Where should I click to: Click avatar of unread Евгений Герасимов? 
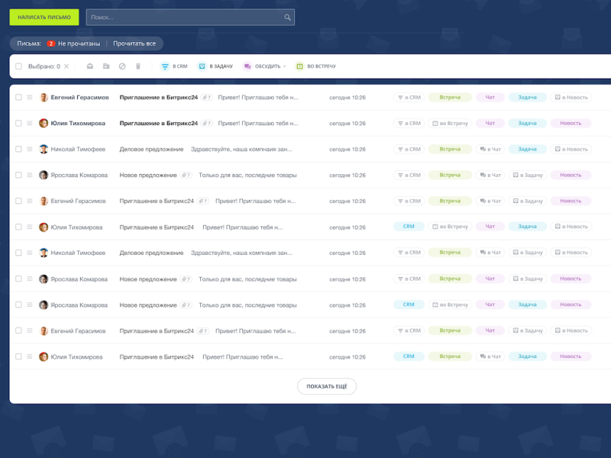(44, 98)
